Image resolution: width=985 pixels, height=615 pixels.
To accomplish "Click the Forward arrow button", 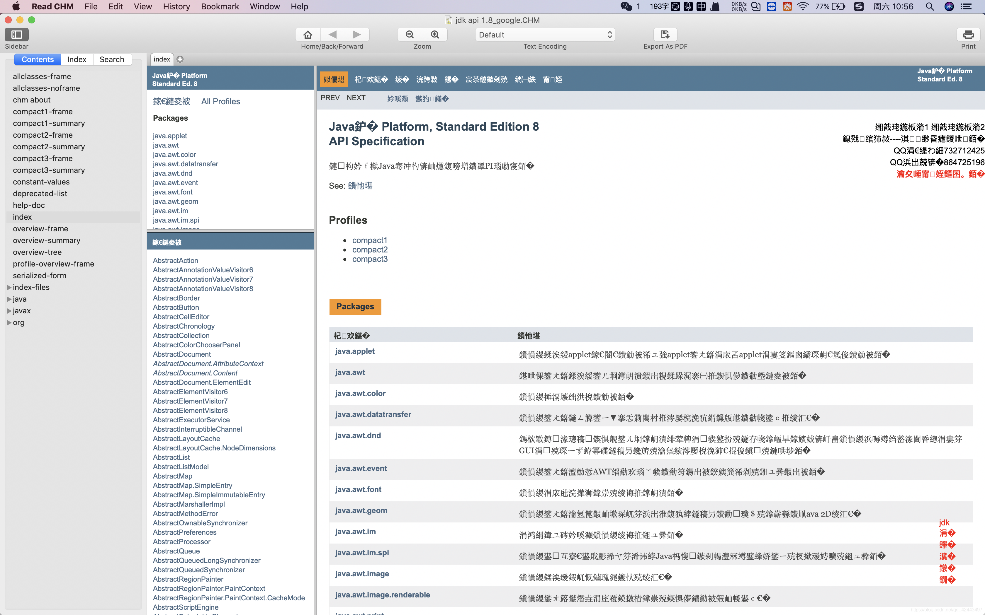I will (357, 35).
